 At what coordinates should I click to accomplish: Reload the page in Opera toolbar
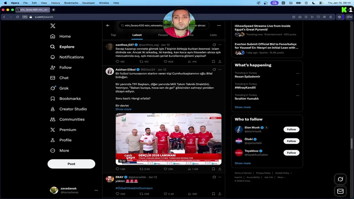coord(17,17)
